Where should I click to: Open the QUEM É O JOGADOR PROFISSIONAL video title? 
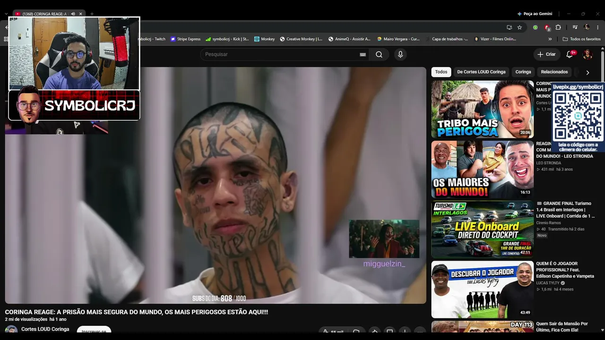click(565, 270)
